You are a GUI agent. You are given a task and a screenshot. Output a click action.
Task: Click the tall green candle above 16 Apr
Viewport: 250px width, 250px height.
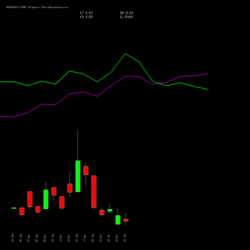78,176
